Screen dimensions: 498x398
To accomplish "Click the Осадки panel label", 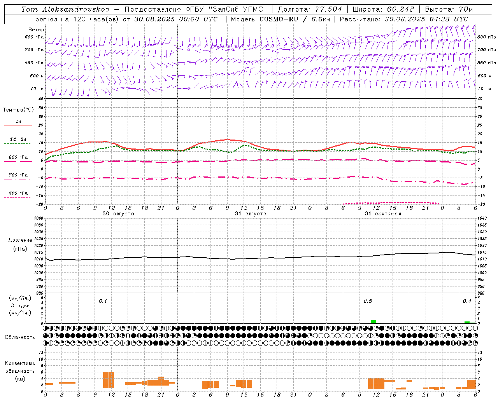I will pyautogui.click(x=20, y=305).
